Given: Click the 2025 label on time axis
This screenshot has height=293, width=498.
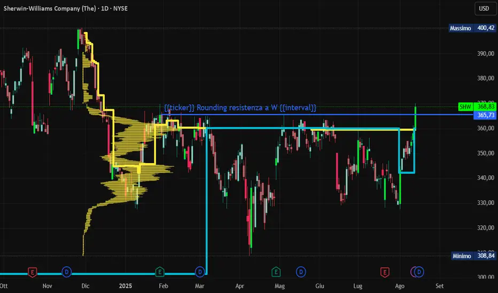Looking at the screenshot, I should pyautogui.click(x=126, y=286).
